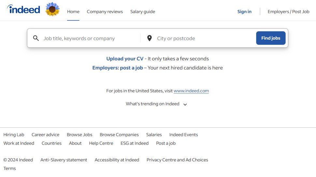This screenshot has width=316, height=177.
Task: Click the Indeed logo
Action: tap(23, 9)
